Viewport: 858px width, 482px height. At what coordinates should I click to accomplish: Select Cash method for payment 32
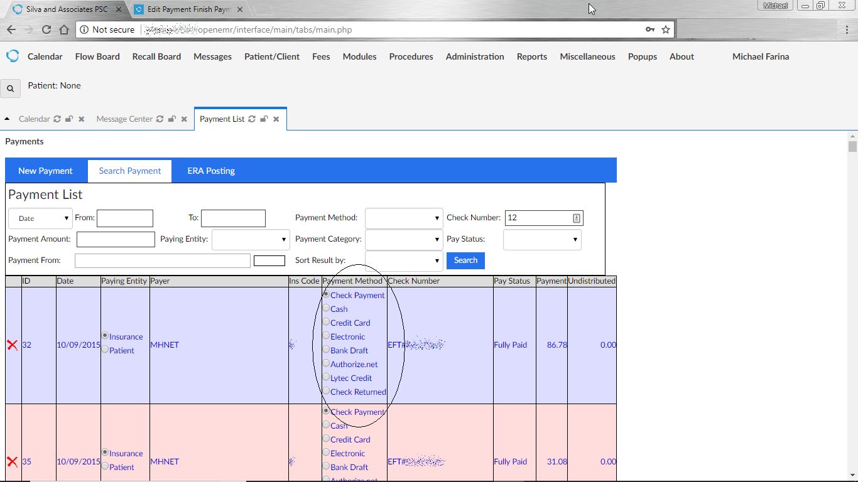[326, 308]
